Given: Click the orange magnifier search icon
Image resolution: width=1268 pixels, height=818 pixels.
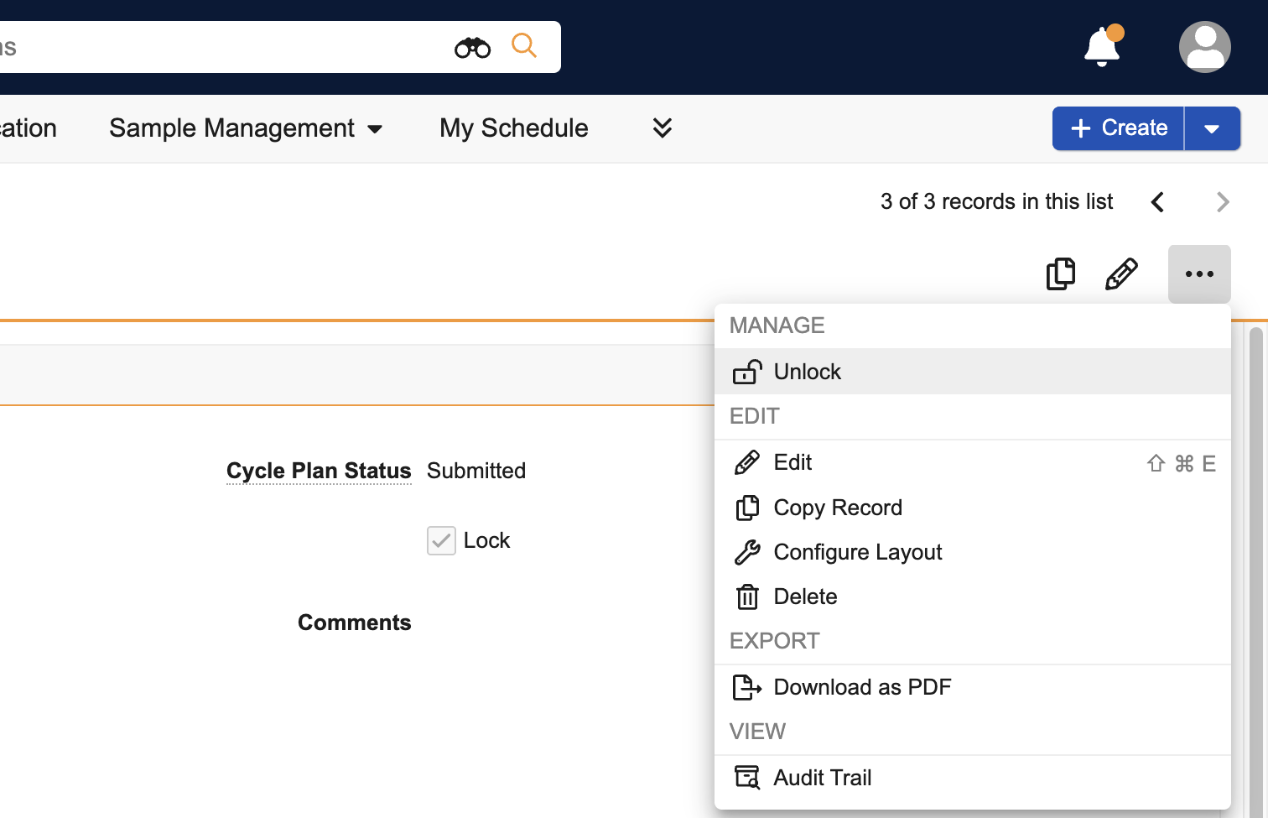Looking at the screenshot, I should coord(524,46).
